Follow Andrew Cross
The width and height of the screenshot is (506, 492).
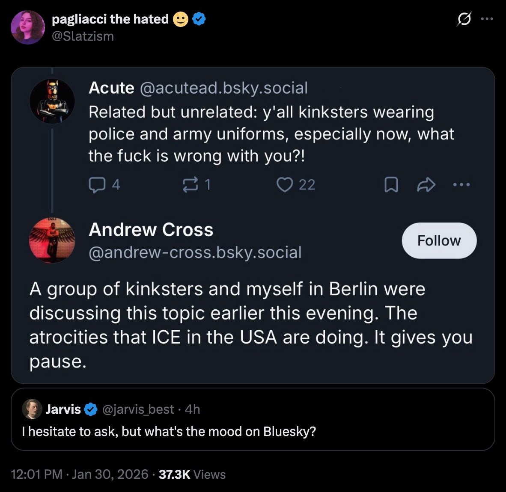tap(439, 240)
